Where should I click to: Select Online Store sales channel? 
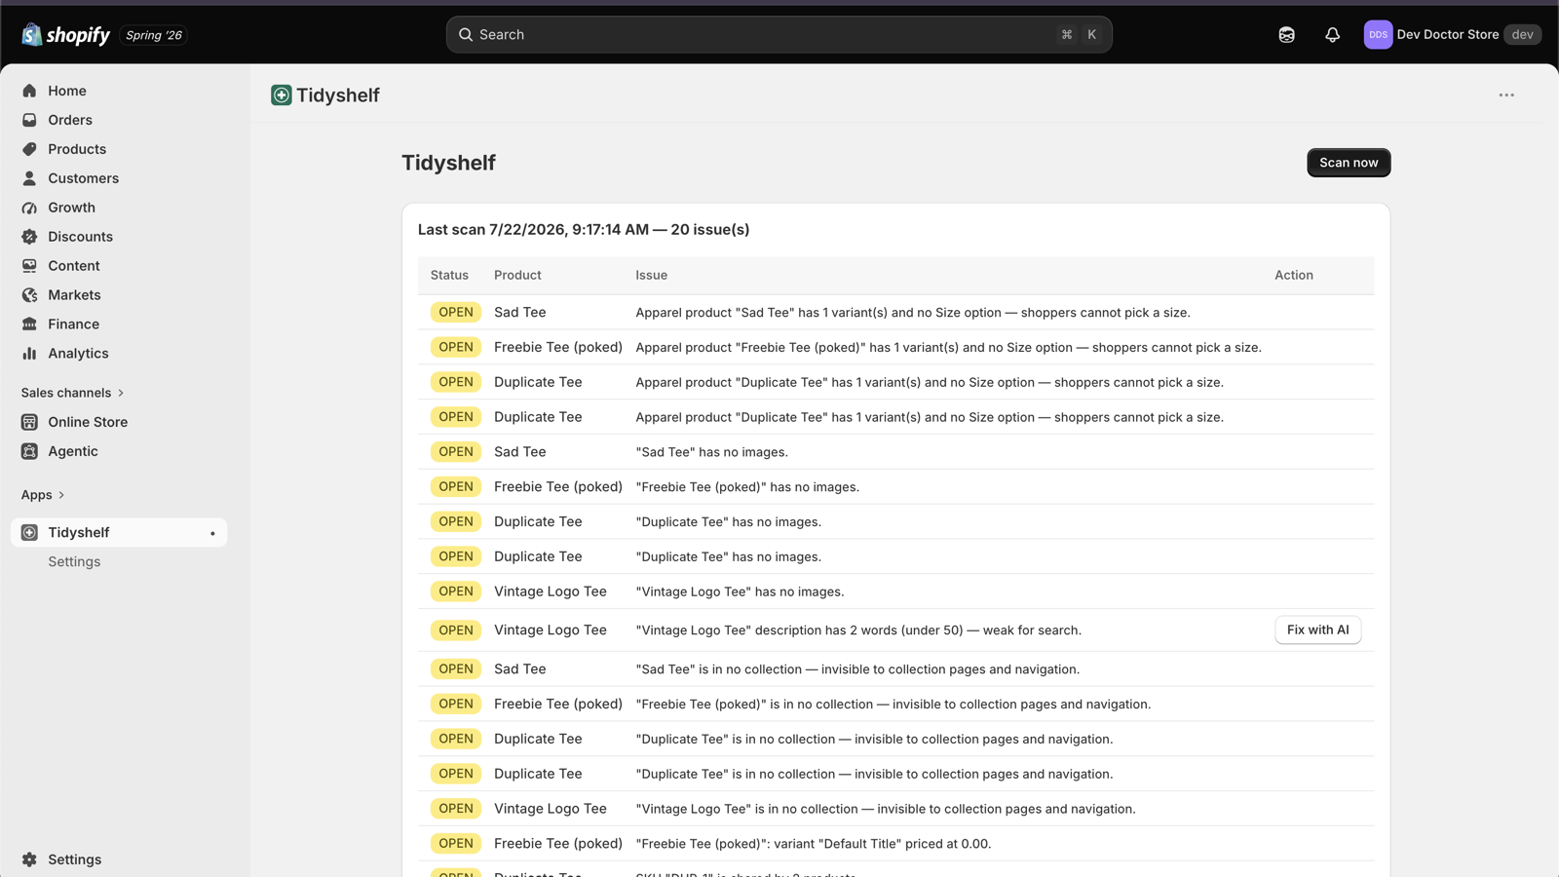point(119,422)
